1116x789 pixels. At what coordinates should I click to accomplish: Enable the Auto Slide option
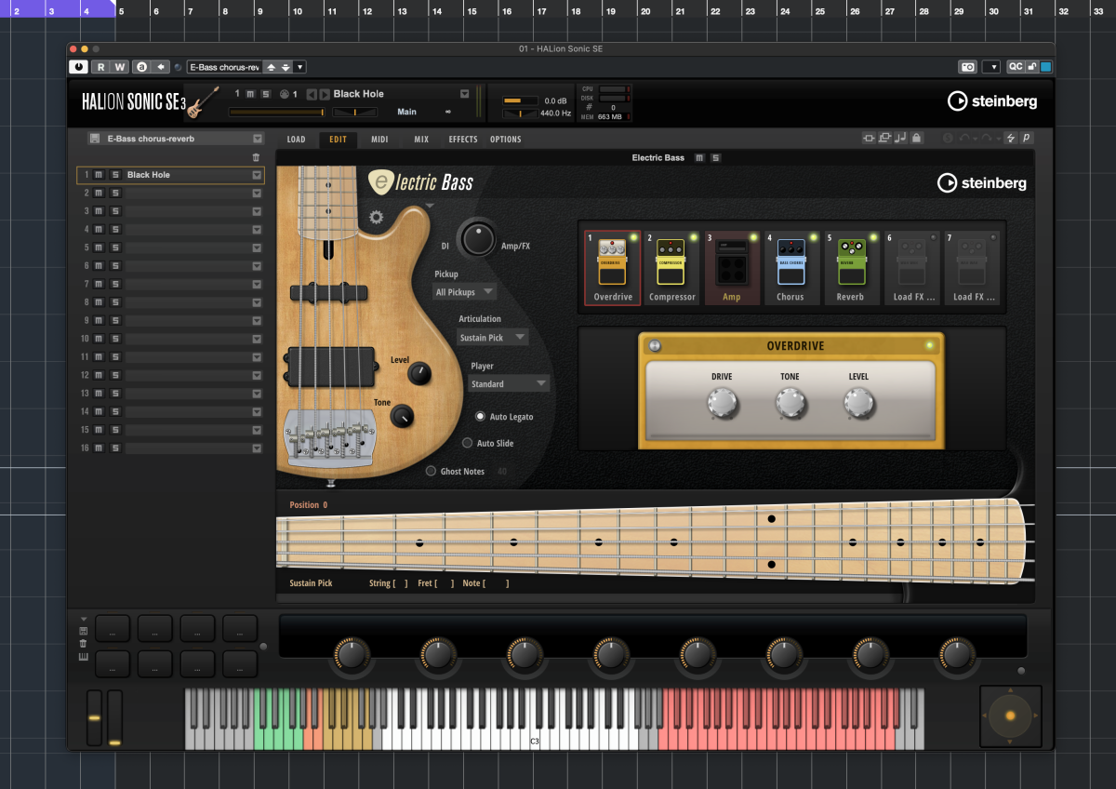point(468,444)
